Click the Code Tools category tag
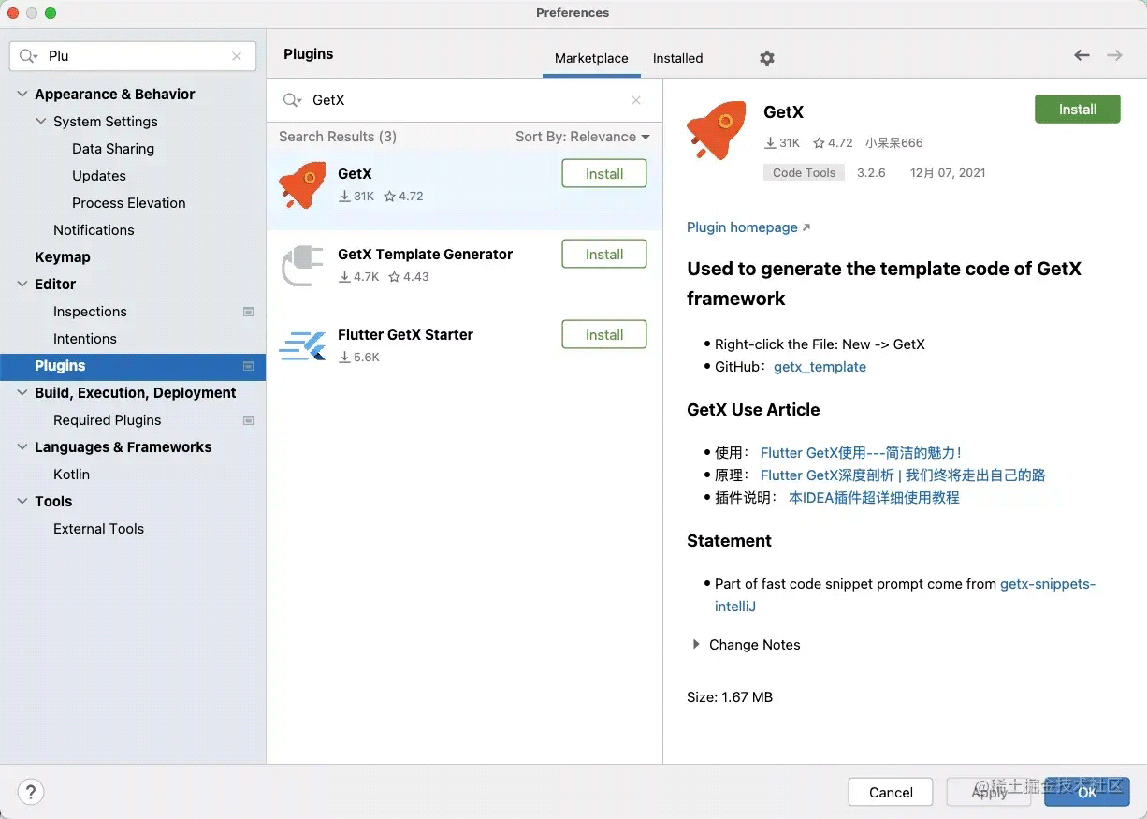Viewport: 1147px width, 819px height. [x=805, y=173]
